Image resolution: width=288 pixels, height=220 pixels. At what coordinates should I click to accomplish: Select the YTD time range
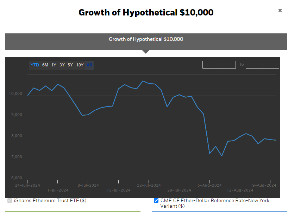point(35,65)
